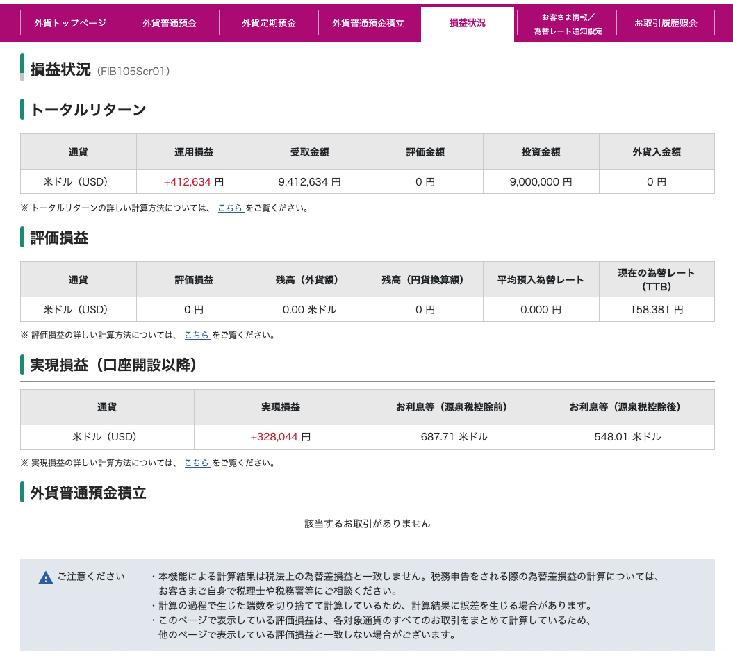Open お客さま情報/為替レート通知設定 tab

pos(568,24)
